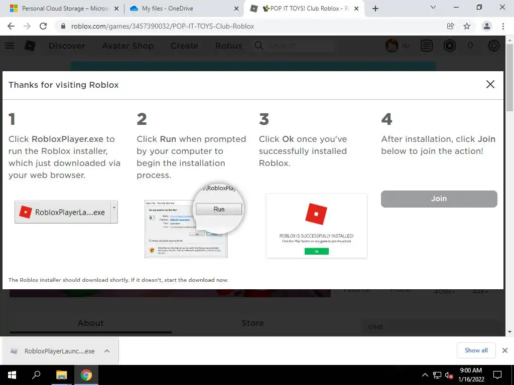The width and height of the screenshot is (514, 385).
Task: Open File Explorer from the taskbar
Action: 61,375
